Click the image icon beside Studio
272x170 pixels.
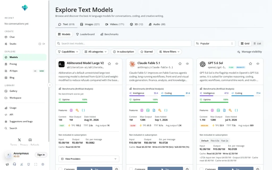click(x=40, y=44)
